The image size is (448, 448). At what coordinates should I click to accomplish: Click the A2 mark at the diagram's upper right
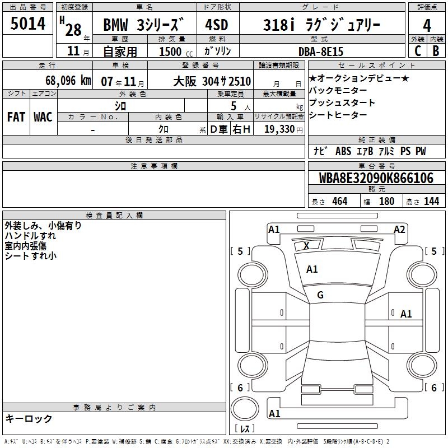coord(399,230)
